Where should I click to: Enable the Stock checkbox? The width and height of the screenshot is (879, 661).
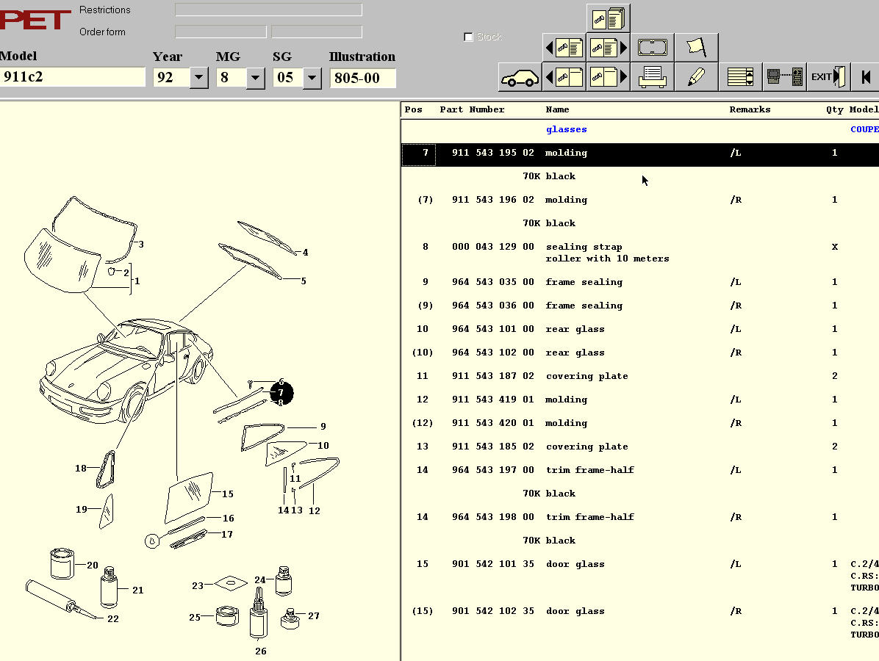[x=469, y=37]
